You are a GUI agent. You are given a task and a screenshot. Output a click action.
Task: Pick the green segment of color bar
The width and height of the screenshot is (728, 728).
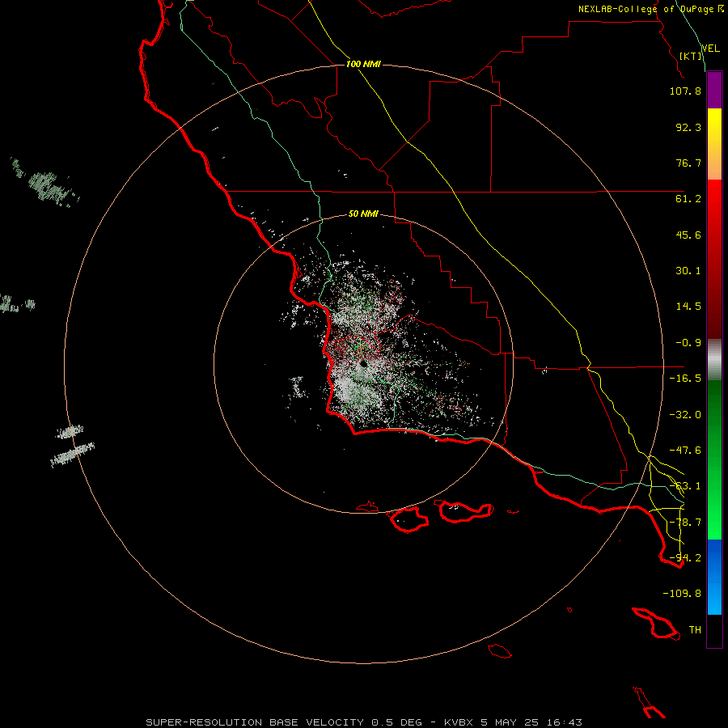714,459
